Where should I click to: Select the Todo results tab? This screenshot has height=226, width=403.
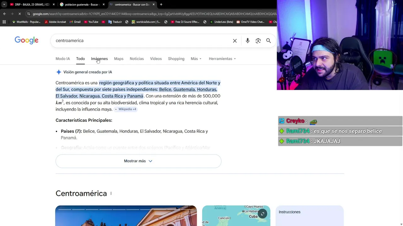80,59
